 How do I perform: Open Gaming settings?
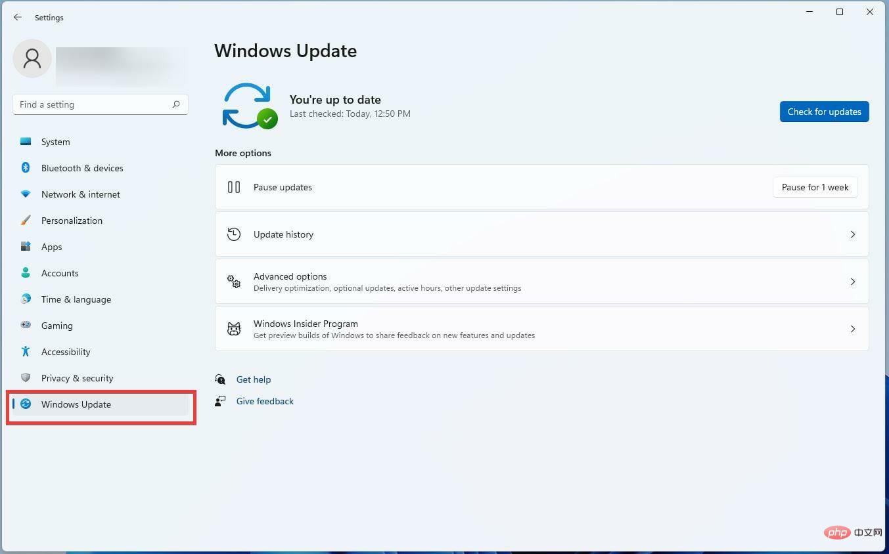tap(101, 326)
